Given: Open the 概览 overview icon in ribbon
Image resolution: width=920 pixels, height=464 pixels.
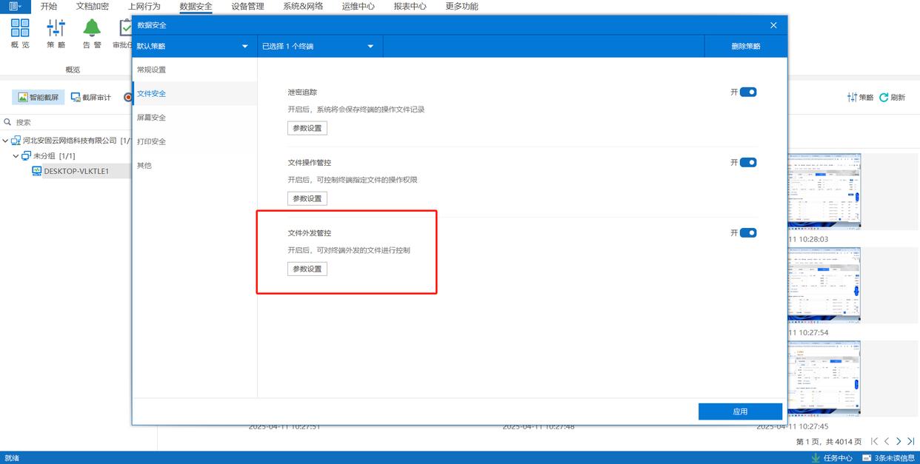Looking at the screenshot, I should point(20,28).
